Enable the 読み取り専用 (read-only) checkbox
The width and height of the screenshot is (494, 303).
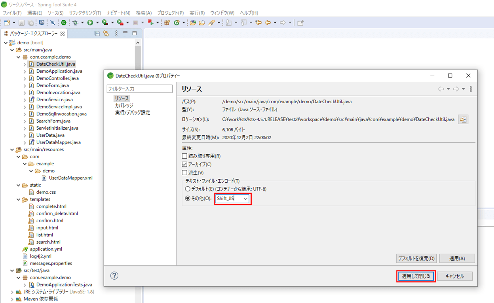pyautogui.click(x=184, y=156)
